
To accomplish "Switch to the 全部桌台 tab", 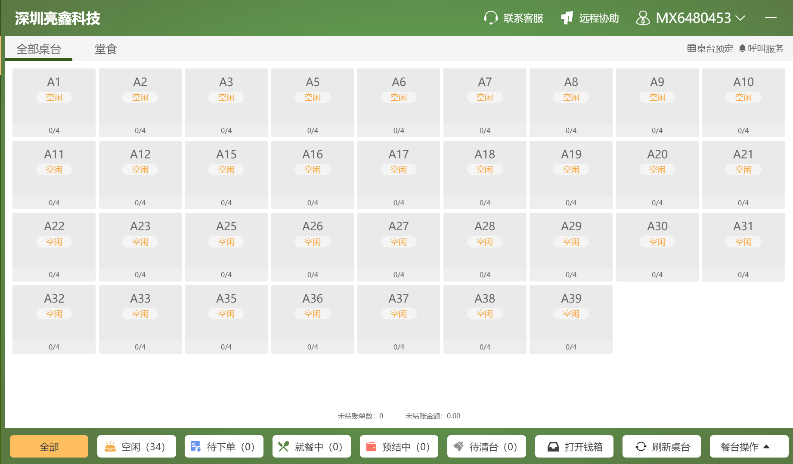I will coord(39,49).
